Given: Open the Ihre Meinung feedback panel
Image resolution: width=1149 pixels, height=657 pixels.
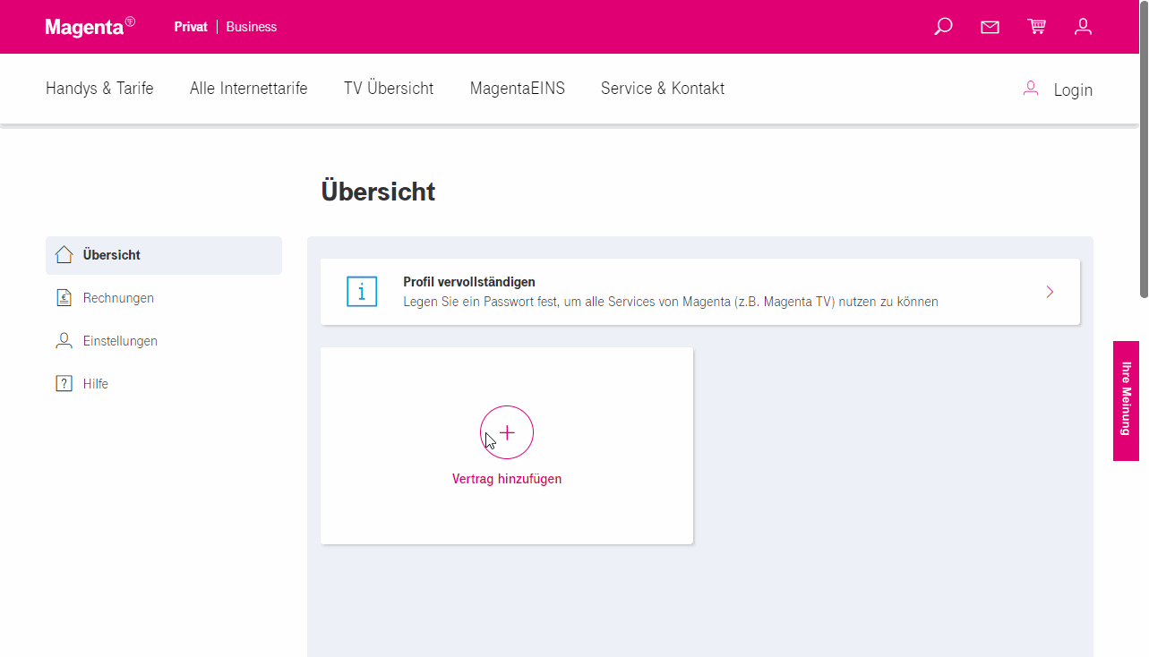Looking at the screenshot, I should pyautogui.click(x=1126, y=400).
